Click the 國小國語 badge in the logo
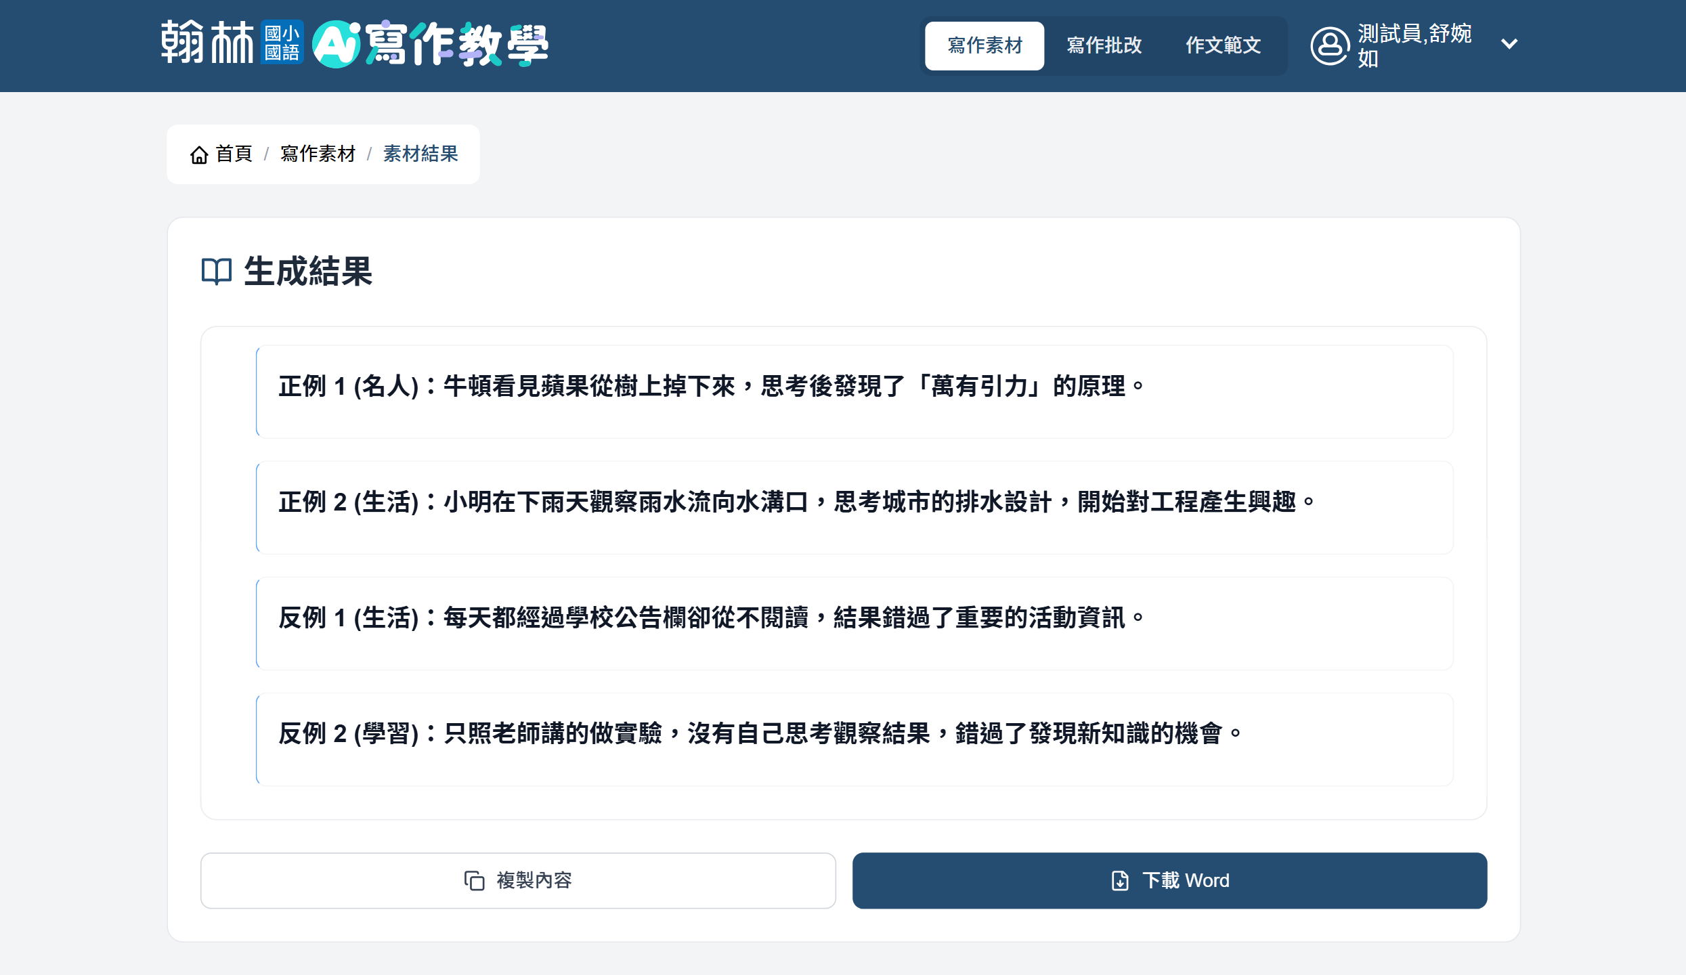 (x=282, y=43)
